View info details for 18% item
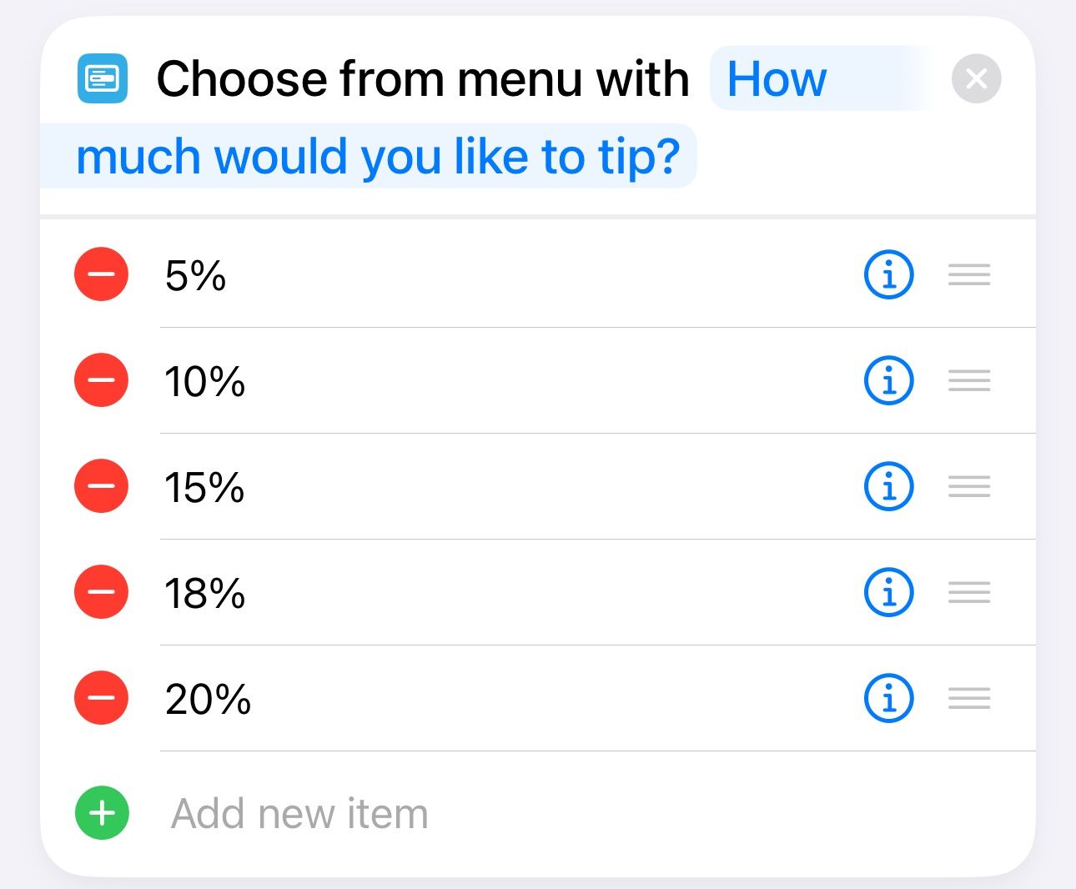1076x889 pixels. click(x=888, y=592)
